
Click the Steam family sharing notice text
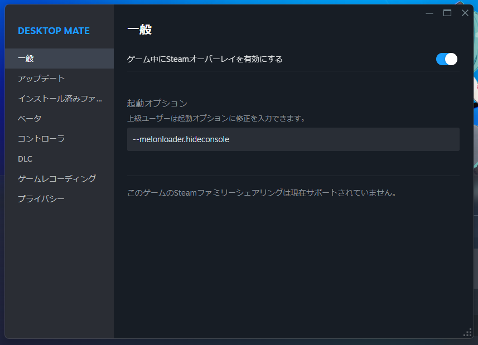[x=262, y=193]
